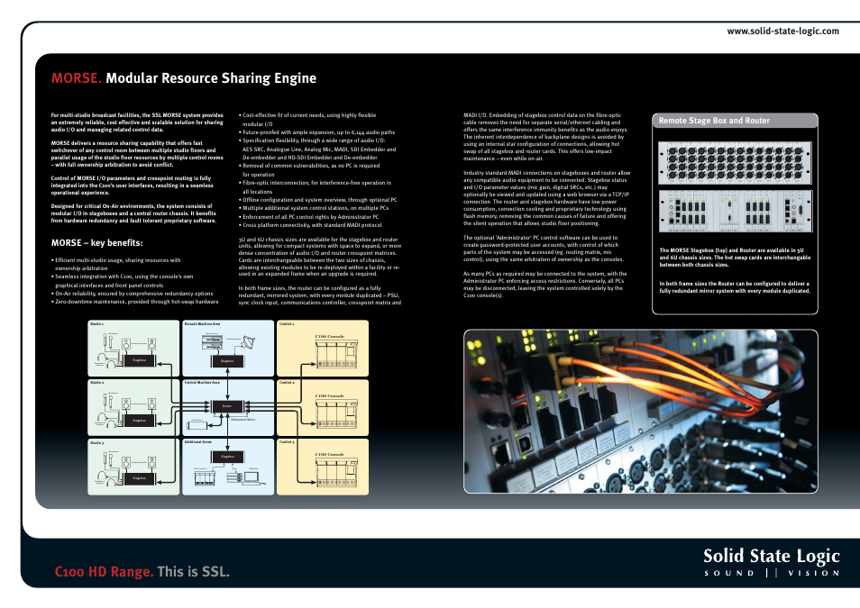Click the Stagebox box in Studio 3

(x=140, y=478)
